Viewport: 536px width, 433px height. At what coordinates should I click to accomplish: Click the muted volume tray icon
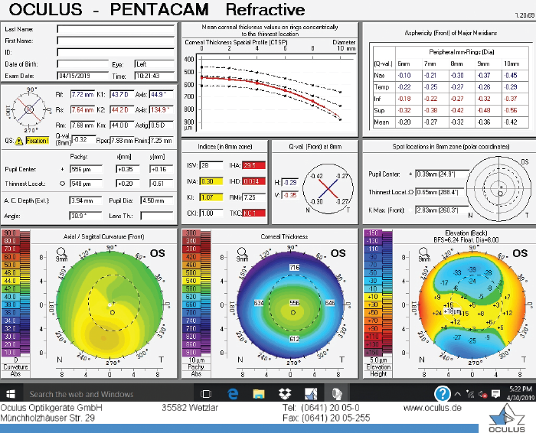482,395
